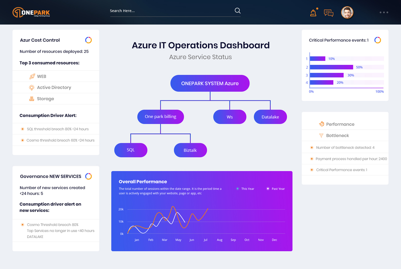Select the One park billing node
This screenshot has width=401, height=269.
click(x=160, y=117)
